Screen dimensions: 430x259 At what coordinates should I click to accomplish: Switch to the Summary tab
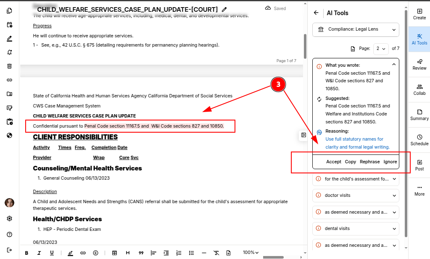[419, 114]
